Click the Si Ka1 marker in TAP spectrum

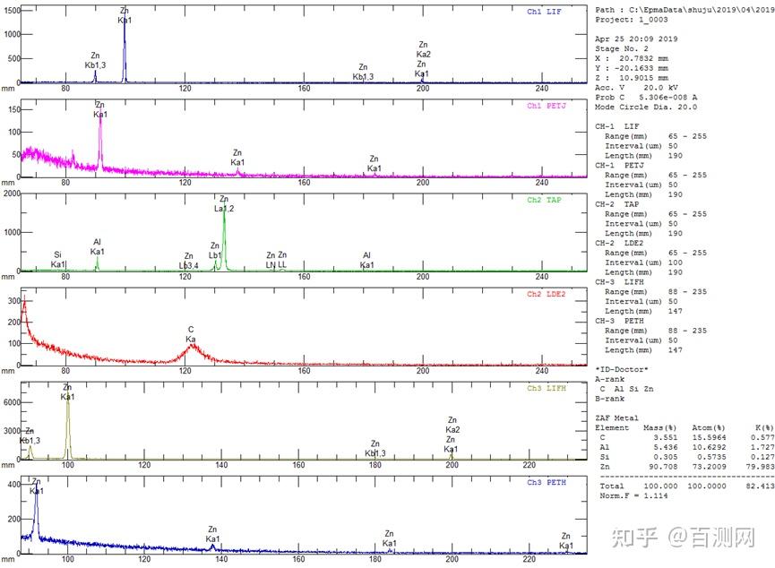[x=58, y=260]
